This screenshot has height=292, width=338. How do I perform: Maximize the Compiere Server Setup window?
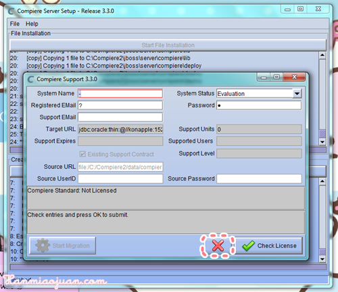300,9
